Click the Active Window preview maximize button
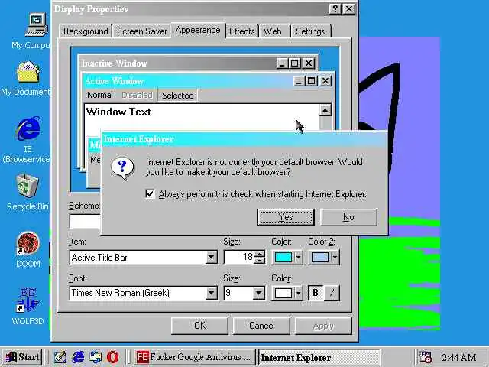Image resolution: width=489 pixels, height=367 pixels. click(x=311, y=81)
